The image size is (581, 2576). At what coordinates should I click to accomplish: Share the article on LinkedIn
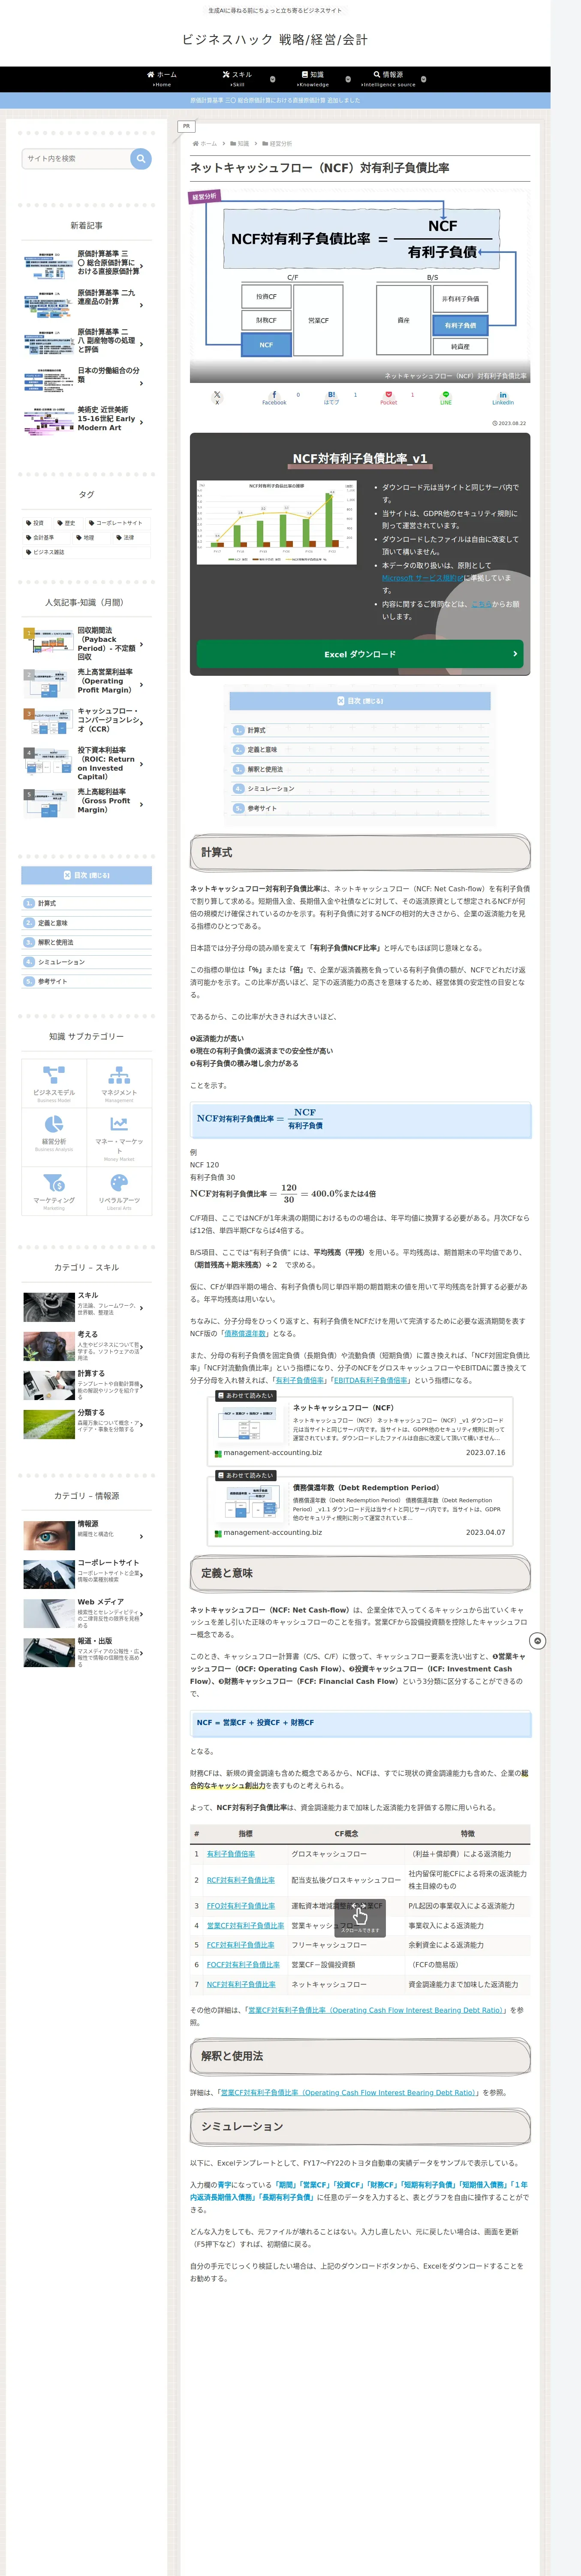503,397
